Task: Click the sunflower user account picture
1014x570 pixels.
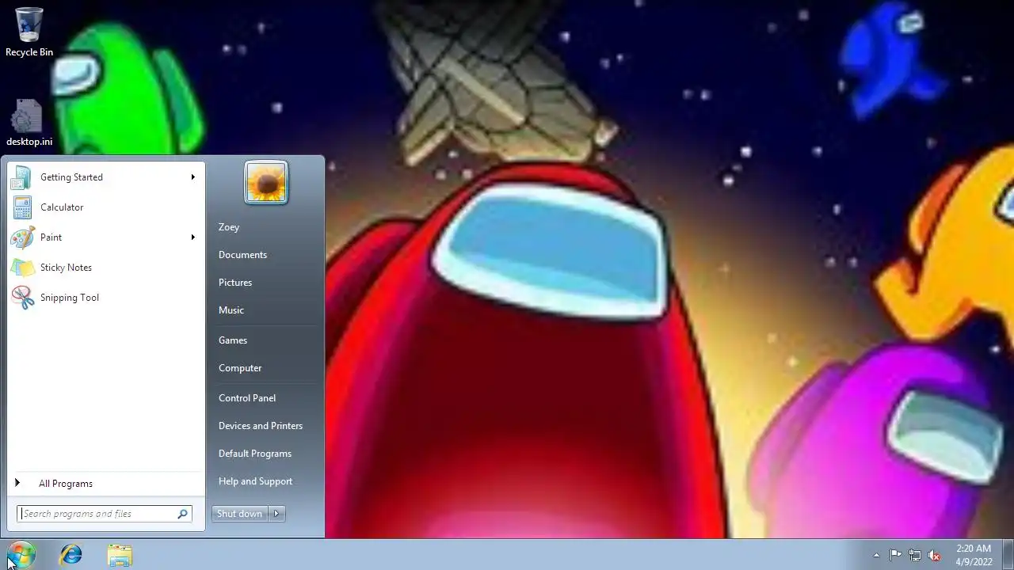Action: point(266,183)
